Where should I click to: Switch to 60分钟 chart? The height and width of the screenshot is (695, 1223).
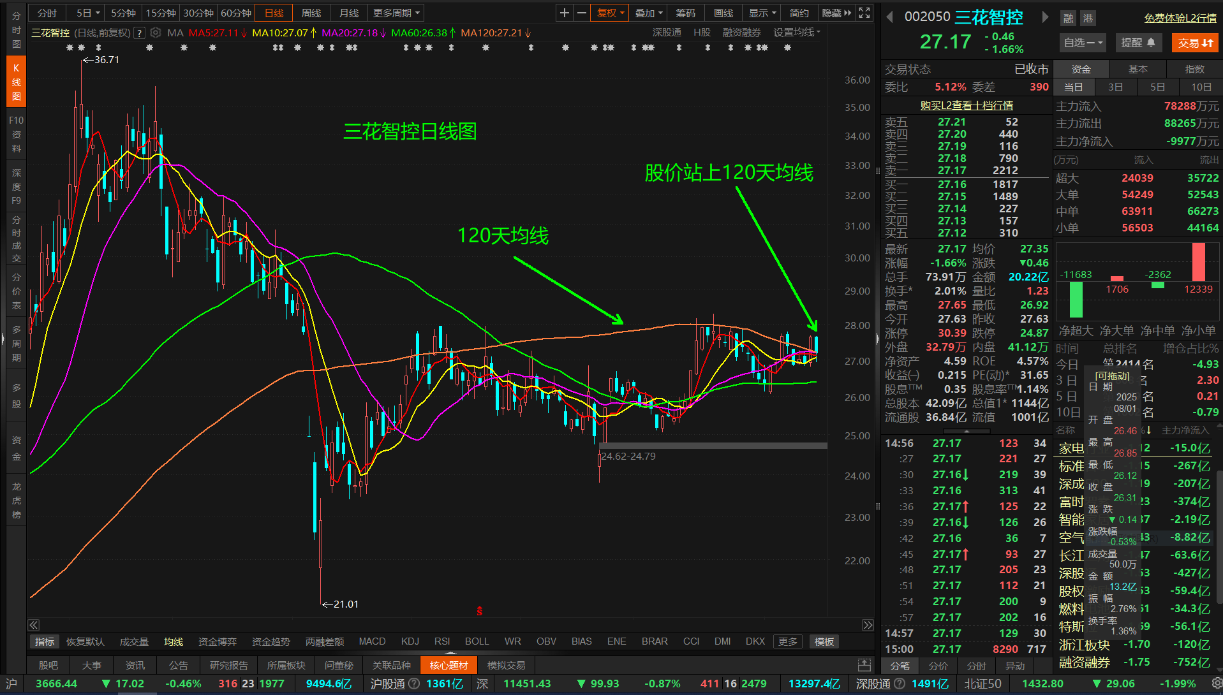tap(236, 13)
